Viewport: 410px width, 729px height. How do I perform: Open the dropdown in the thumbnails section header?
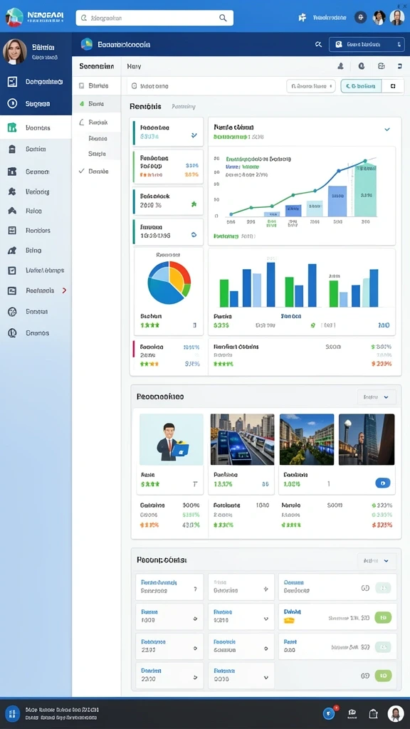(377, 397)
